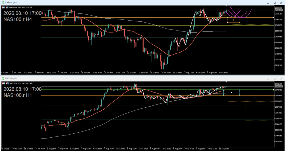Screen dimensions: 285x151
Task: Click the chart icon in the NAS100.r,H4 title bar
Action: pos(3,3)
